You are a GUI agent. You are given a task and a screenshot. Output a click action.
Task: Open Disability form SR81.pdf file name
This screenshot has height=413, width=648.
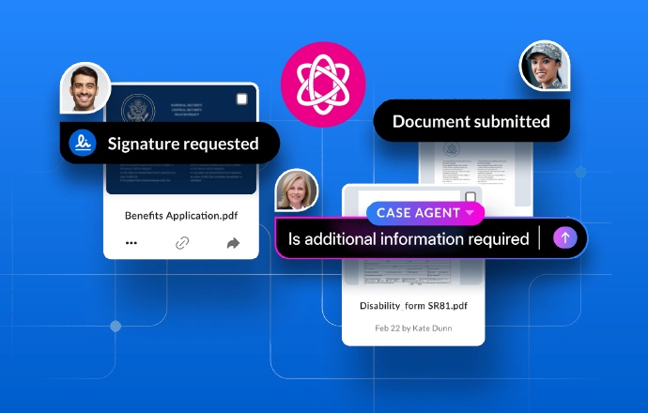coord(413,305)
